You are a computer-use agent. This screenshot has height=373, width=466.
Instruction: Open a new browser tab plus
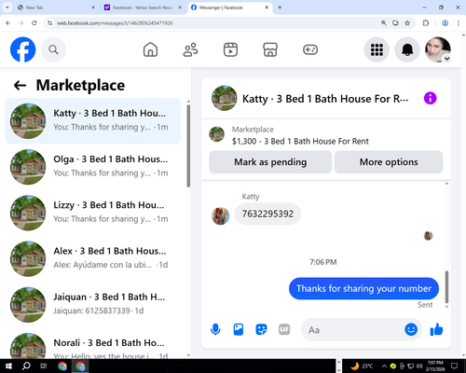(280, 7)
